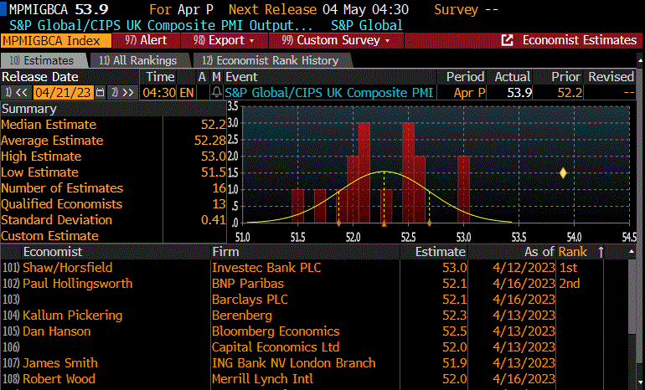Open the calendar picker beside release date

(x=100, y=92)
